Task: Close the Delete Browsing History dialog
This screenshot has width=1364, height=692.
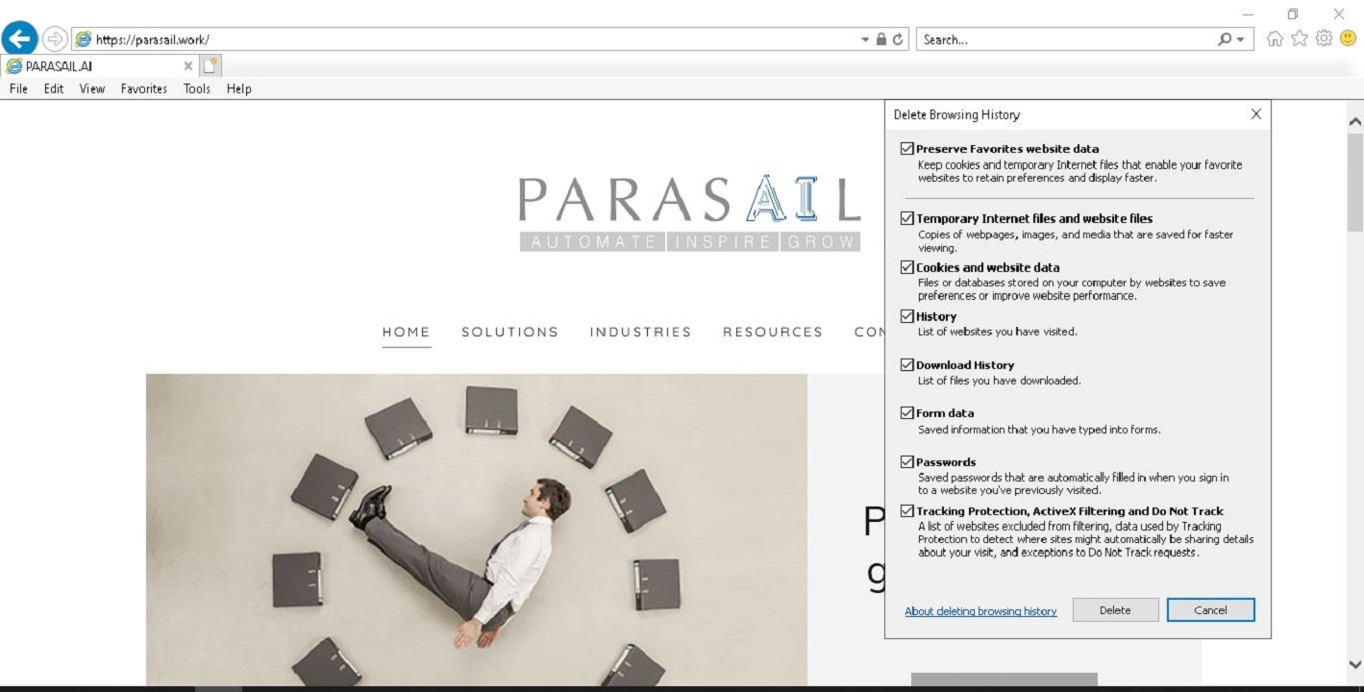Action: (x=1255, y=113)
